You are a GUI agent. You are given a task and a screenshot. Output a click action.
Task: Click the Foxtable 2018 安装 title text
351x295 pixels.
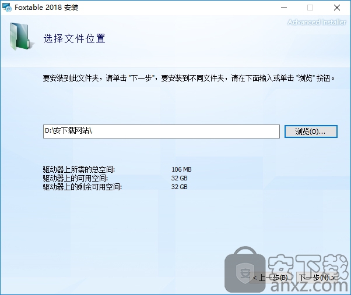[46, 8]
